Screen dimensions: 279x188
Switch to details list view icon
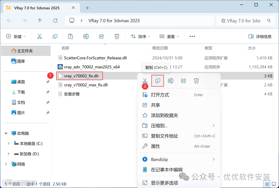pos(267,184)
